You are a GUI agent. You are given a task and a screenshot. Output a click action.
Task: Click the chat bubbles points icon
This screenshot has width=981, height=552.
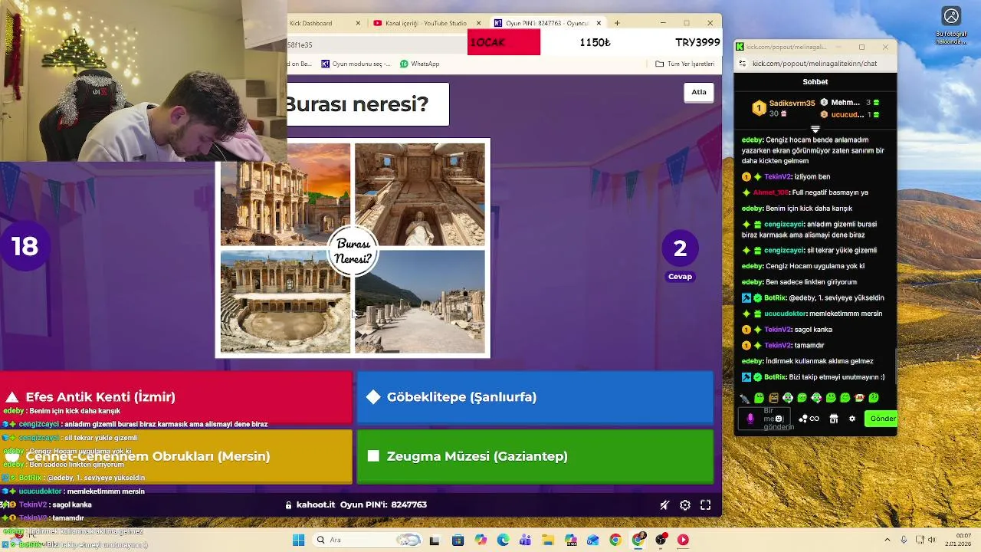tap(803, 419)
